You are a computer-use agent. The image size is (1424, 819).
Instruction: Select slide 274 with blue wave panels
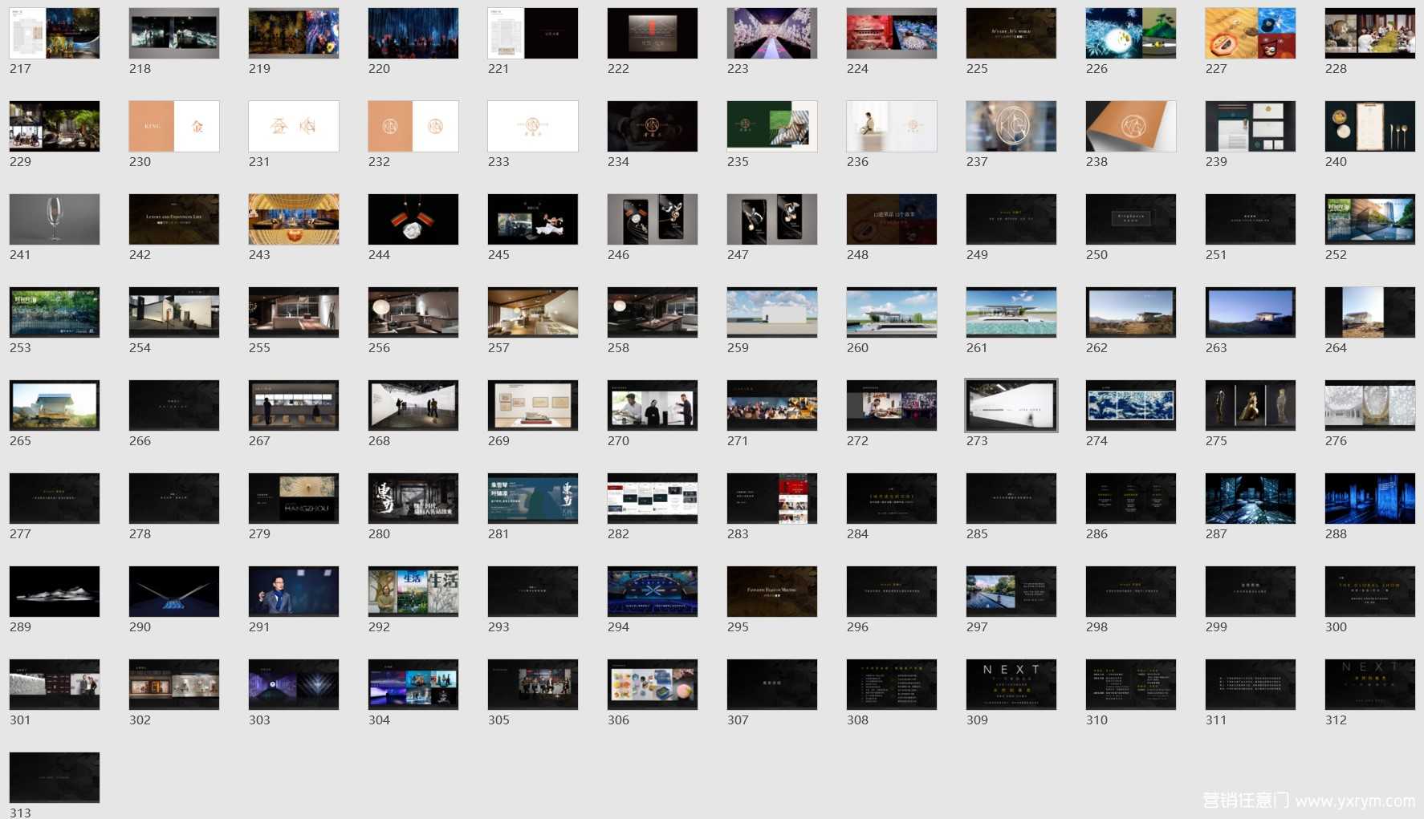(x=1130, y=405)
